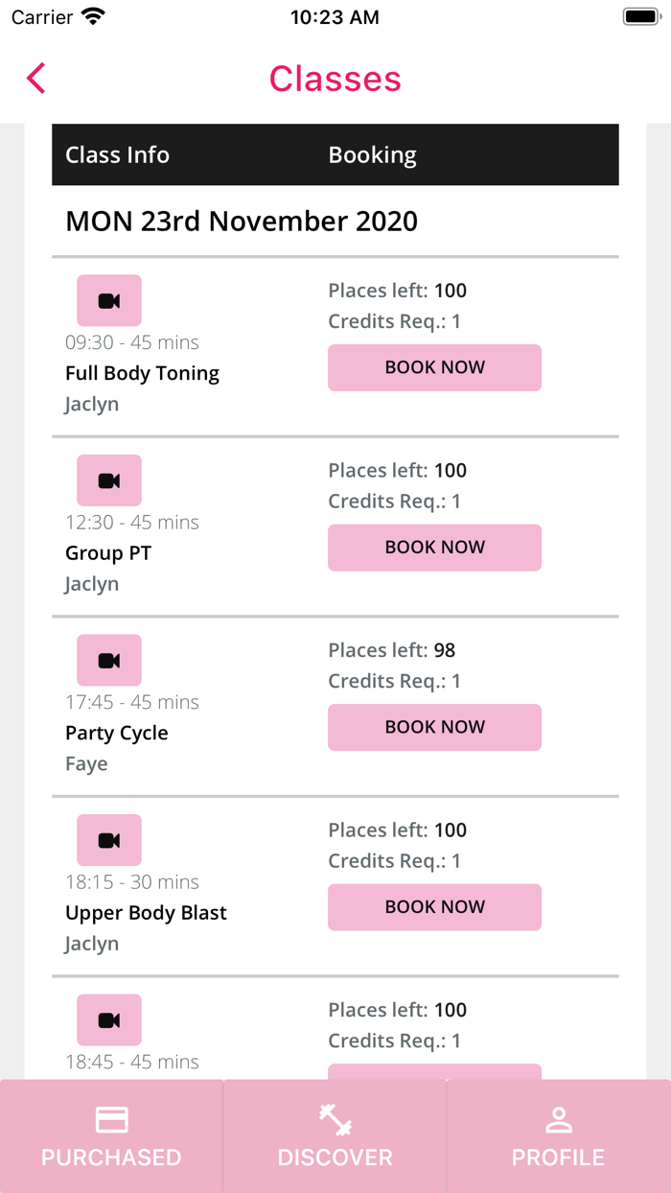Tap the Class Info column header
The height and width of the screenshot is (1193, 671).
point(117,155)
